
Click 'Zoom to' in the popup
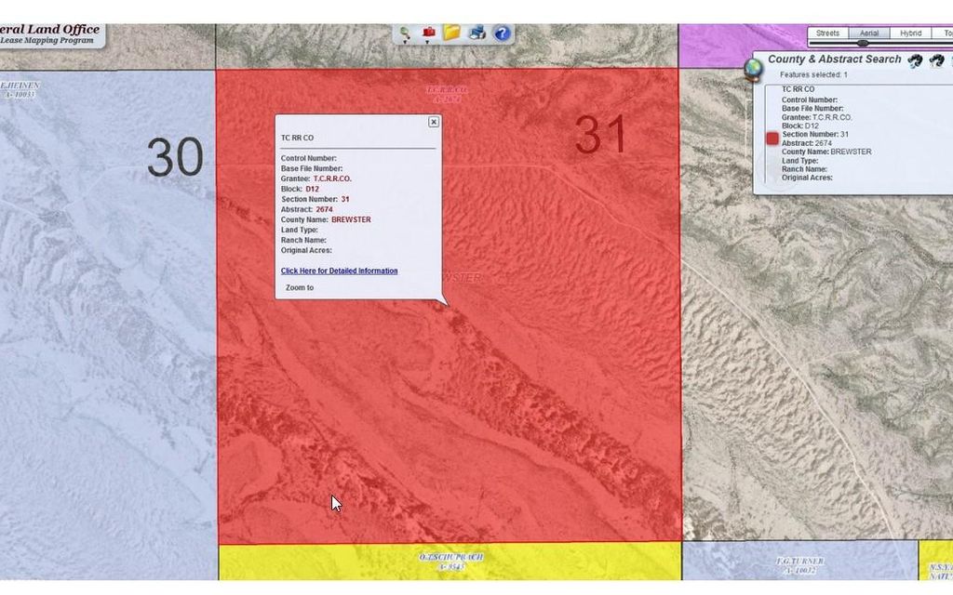click(300, 288)
